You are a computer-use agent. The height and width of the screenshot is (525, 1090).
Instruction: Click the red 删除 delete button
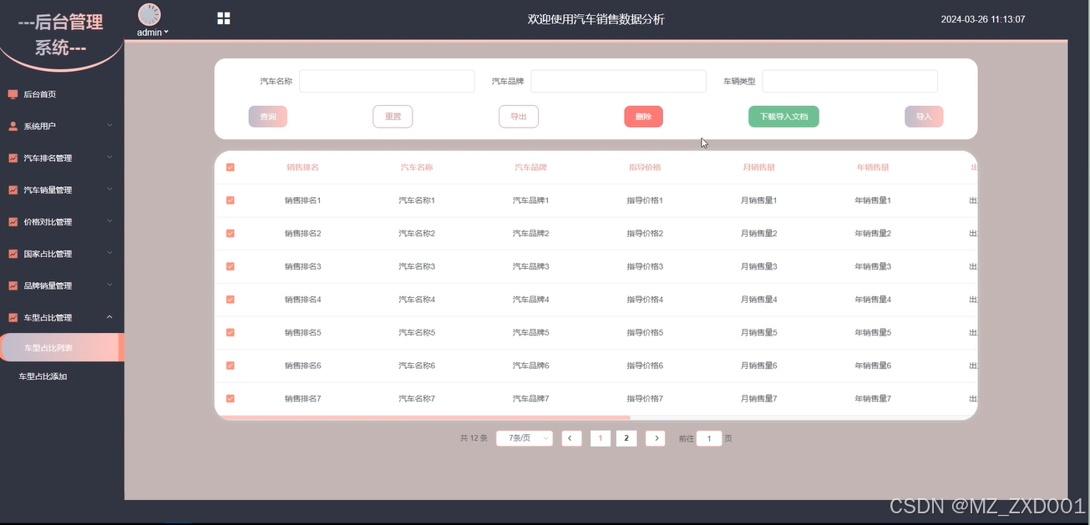pyautogui.click(x=643, y=117)
